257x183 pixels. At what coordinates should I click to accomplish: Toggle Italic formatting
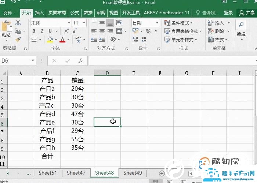click(x=41, y=31)
